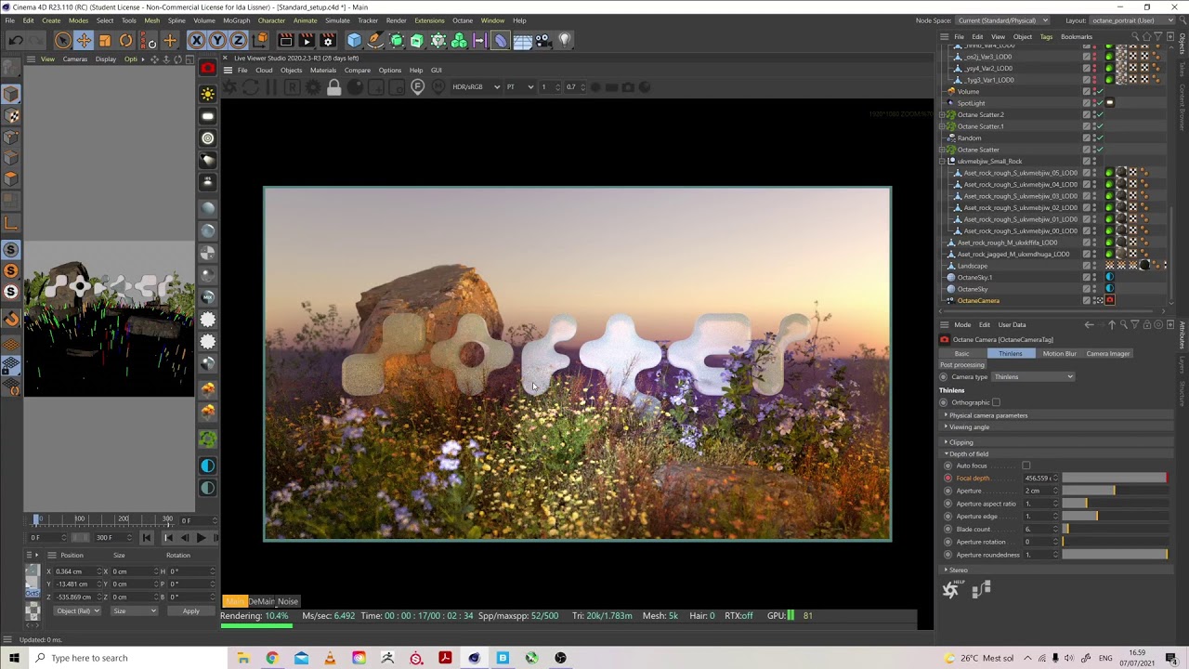
Task: Click the render region R icon
Action: [x=292, y=87]
